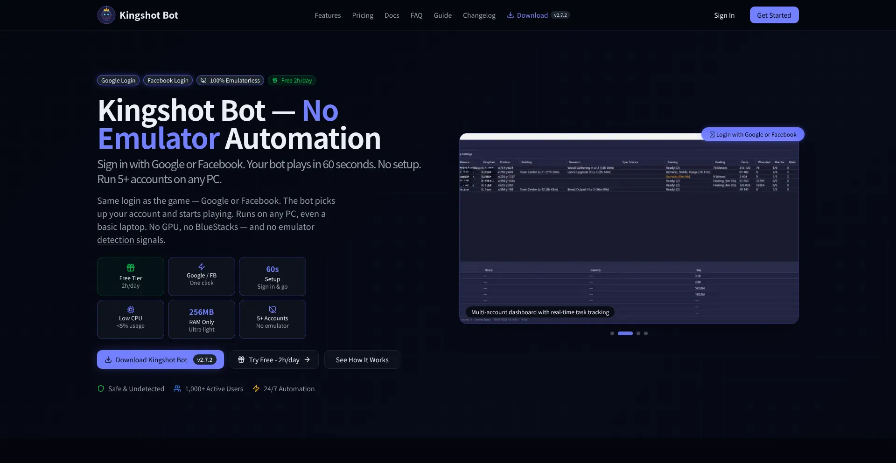
Task: Click the CPU chip icon on Low CPU card
Action: pyautogui.click(x=131, y=310)
